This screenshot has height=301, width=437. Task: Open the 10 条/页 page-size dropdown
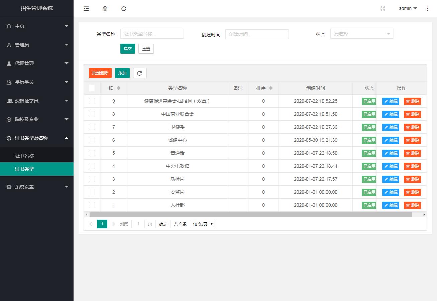[202, 224]
